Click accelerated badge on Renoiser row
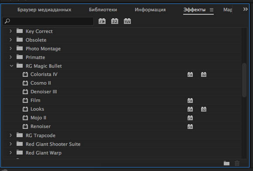Image resolution: width=253 pixels, height=171 pixels. pyautogui.click(x=190, y=127)
